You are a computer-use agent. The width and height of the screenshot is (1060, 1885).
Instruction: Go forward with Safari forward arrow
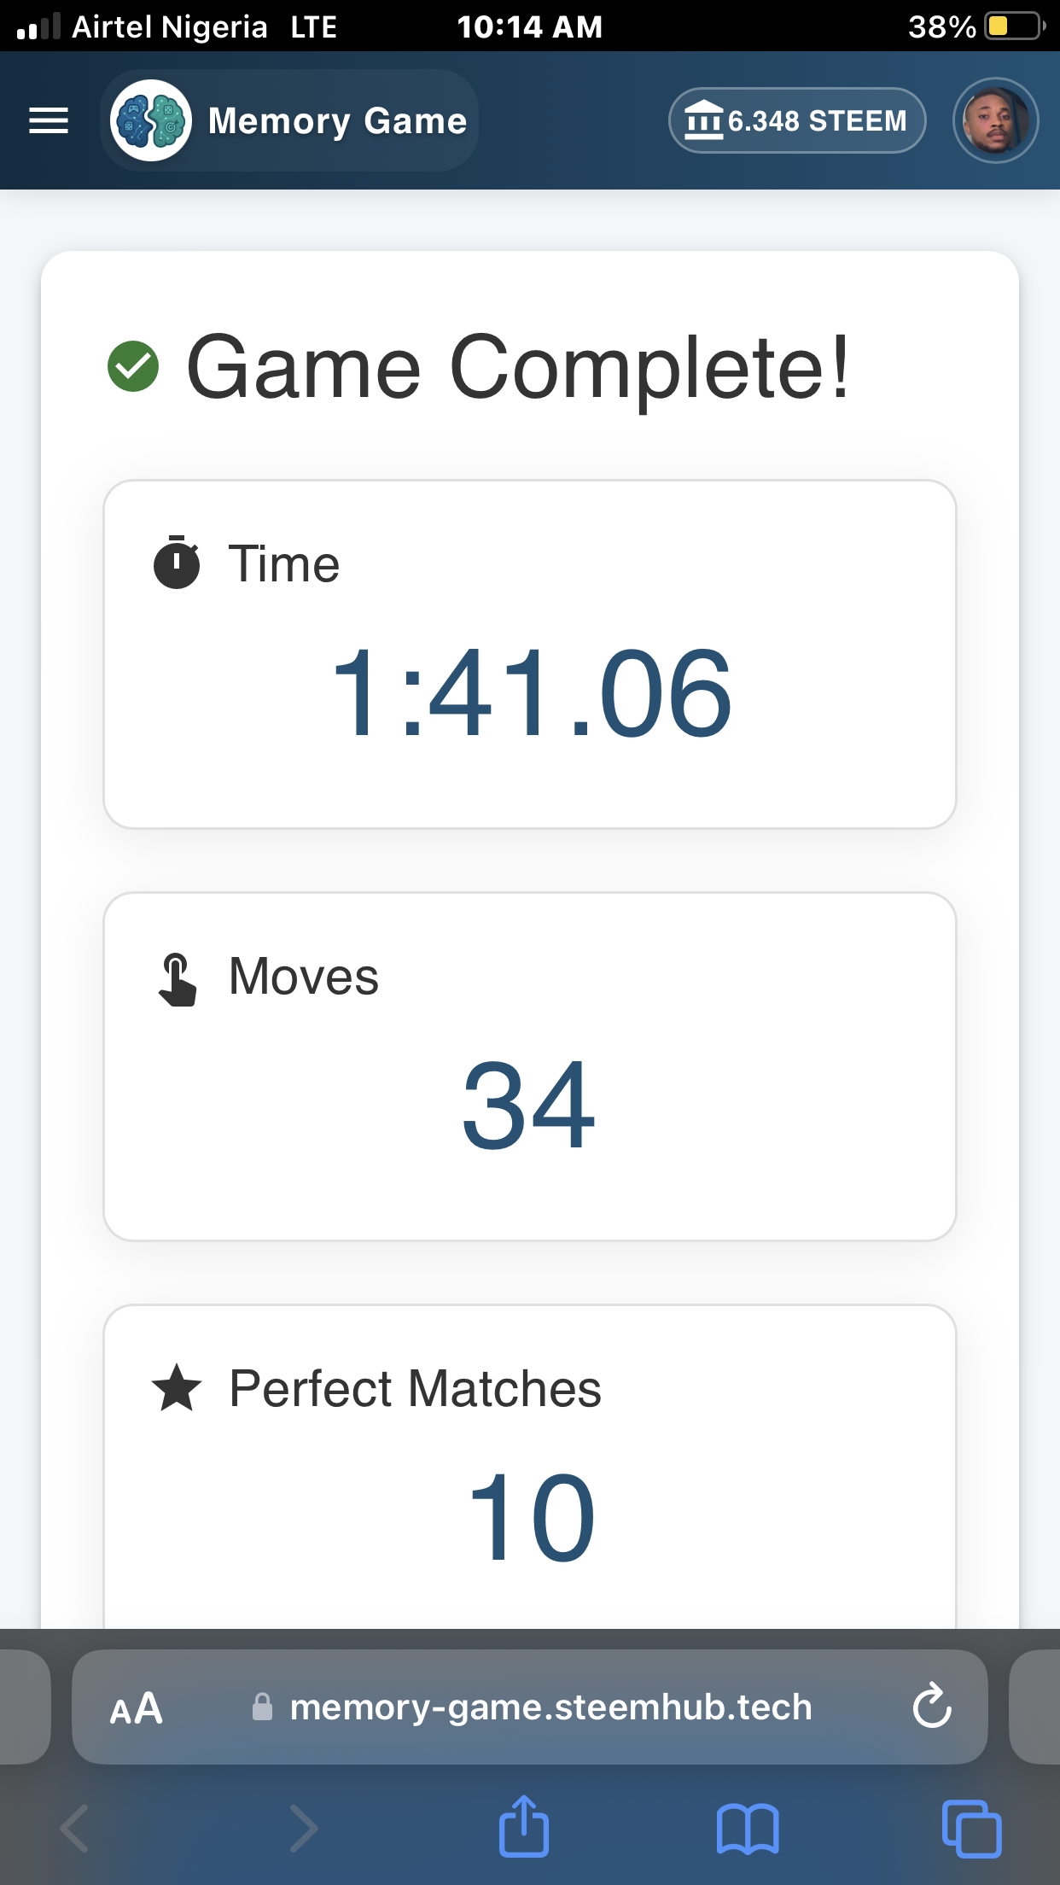pyautogui.click(x=303, y=1828)
